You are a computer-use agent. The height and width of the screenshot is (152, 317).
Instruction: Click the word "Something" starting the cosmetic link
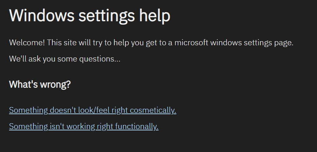[x=28, y=110]
